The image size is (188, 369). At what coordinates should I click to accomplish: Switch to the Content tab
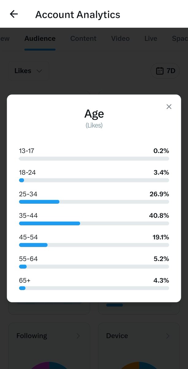(x=83, y=38)
